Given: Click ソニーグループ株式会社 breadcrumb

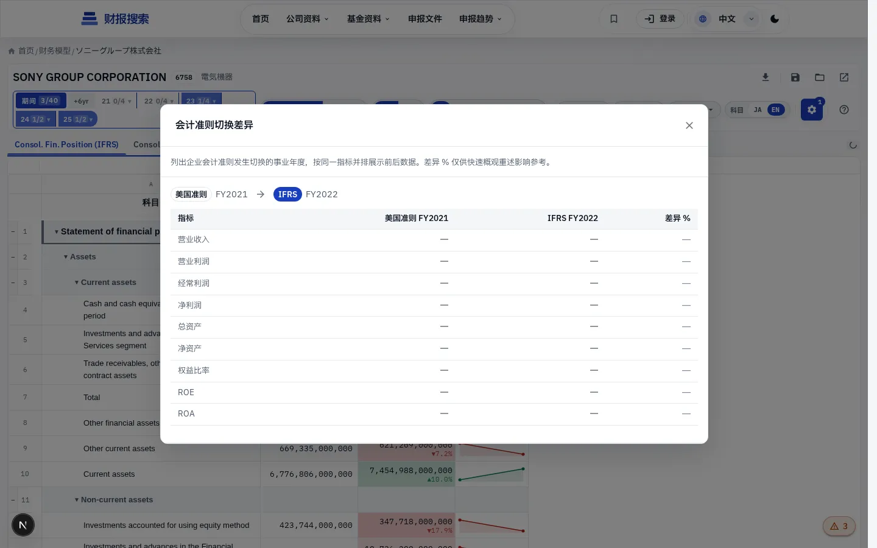Looking at the screenshot, I should point(118,51).
